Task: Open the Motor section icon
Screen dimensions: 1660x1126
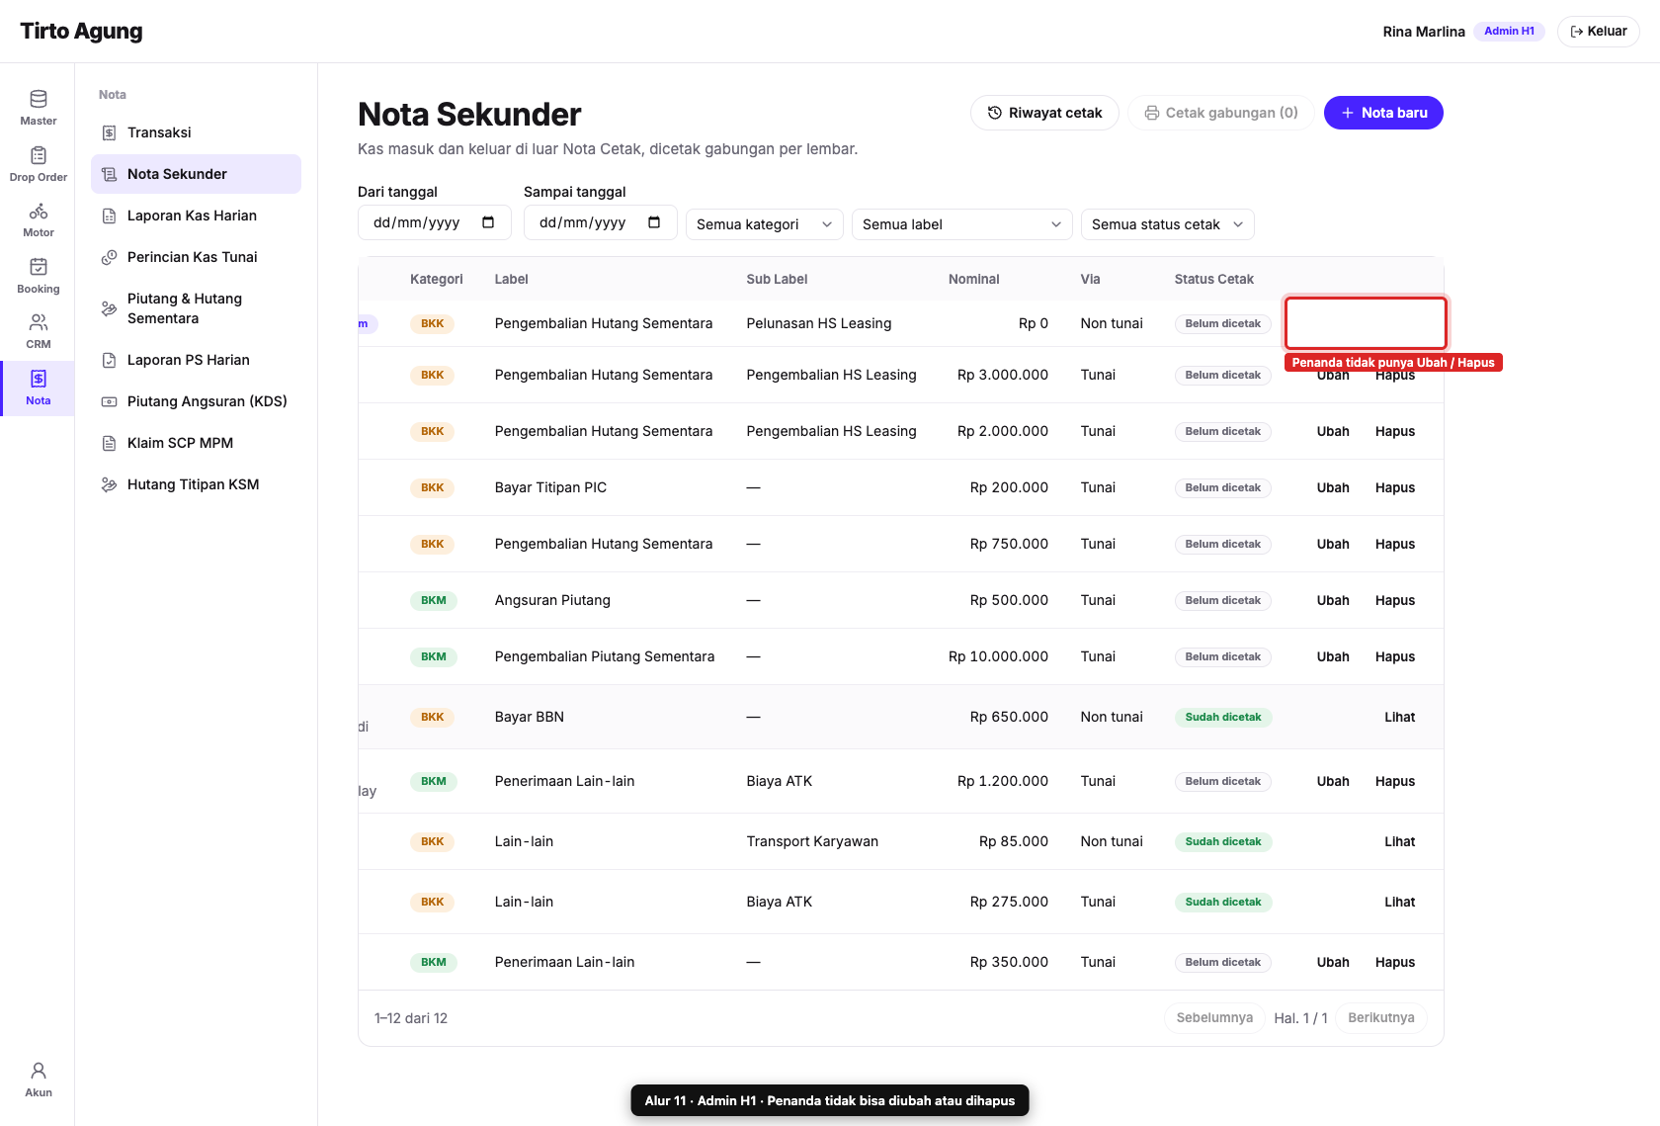Action: point(39,211)
